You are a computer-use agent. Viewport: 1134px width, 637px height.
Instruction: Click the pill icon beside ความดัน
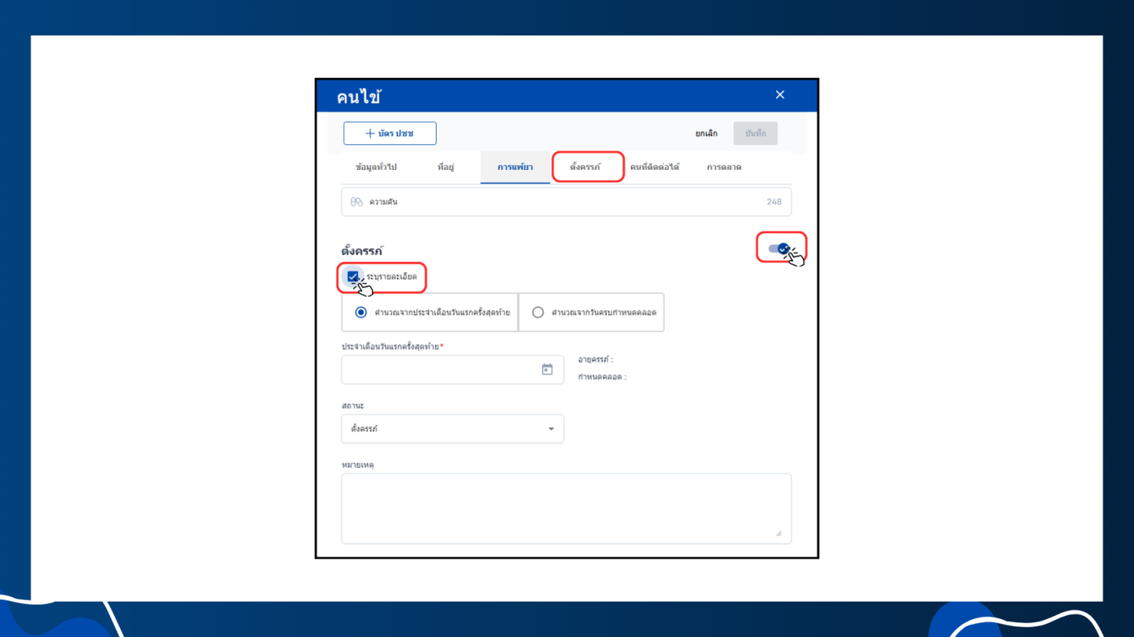coord(356,202)
